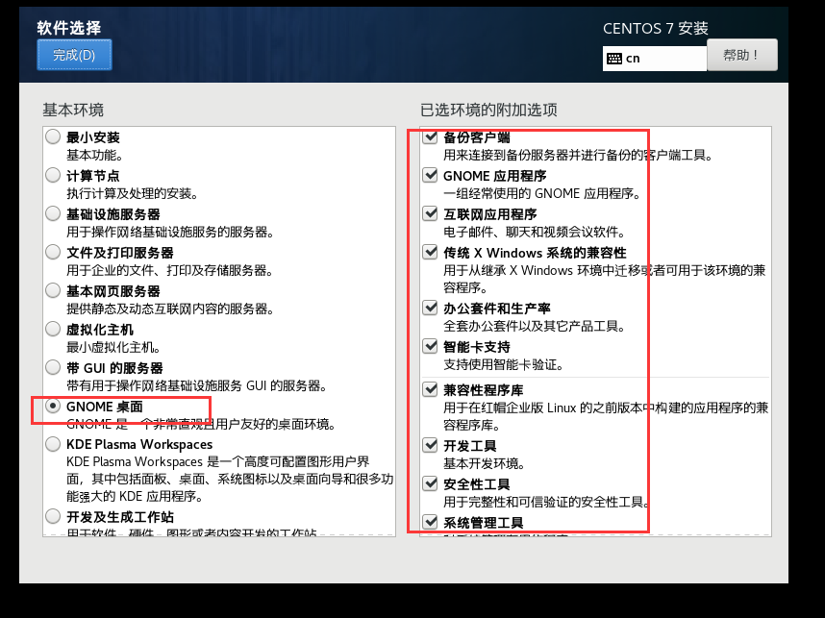Click the 支持使用智能卡验证。 description

pos(504,364)
